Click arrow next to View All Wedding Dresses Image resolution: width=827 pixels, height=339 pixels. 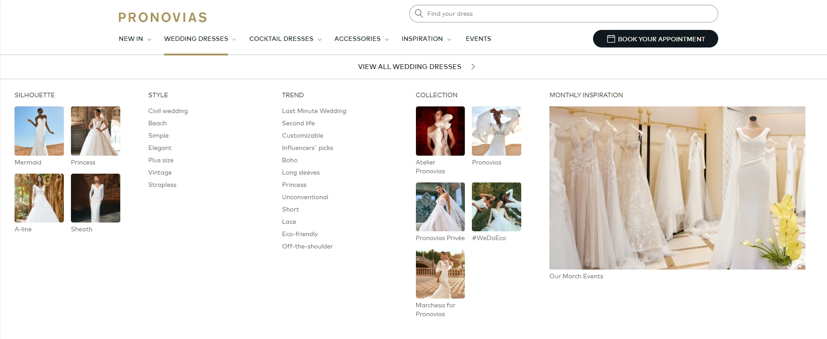click(x=473, y=67)
